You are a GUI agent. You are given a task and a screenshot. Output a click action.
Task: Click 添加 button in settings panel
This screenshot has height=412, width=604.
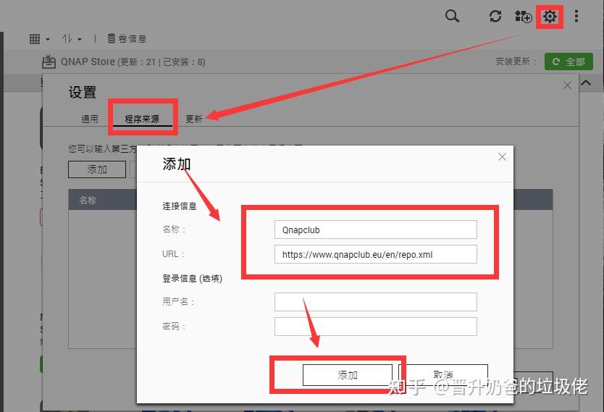[x=97, y=169]
